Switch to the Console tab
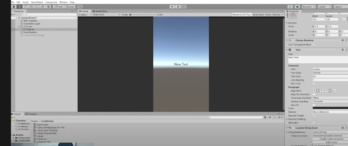The image size is (348, 146). click(x=31, y=114)
